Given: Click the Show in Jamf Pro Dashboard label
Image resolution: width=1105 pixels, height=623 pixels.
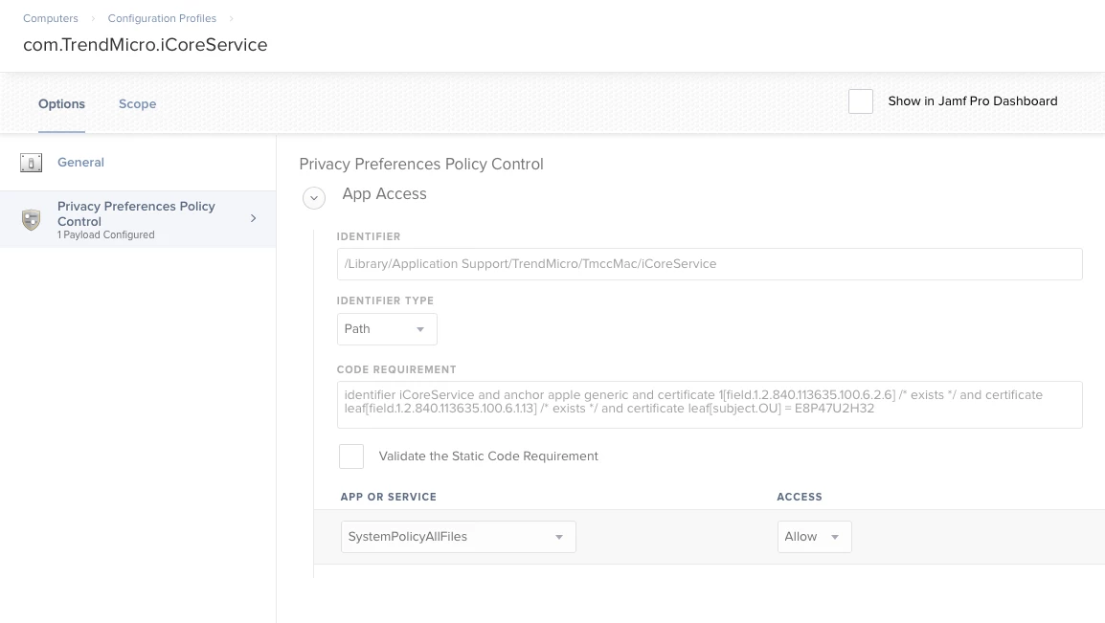Looking at the screenshot, I should (x=973, y=101).
